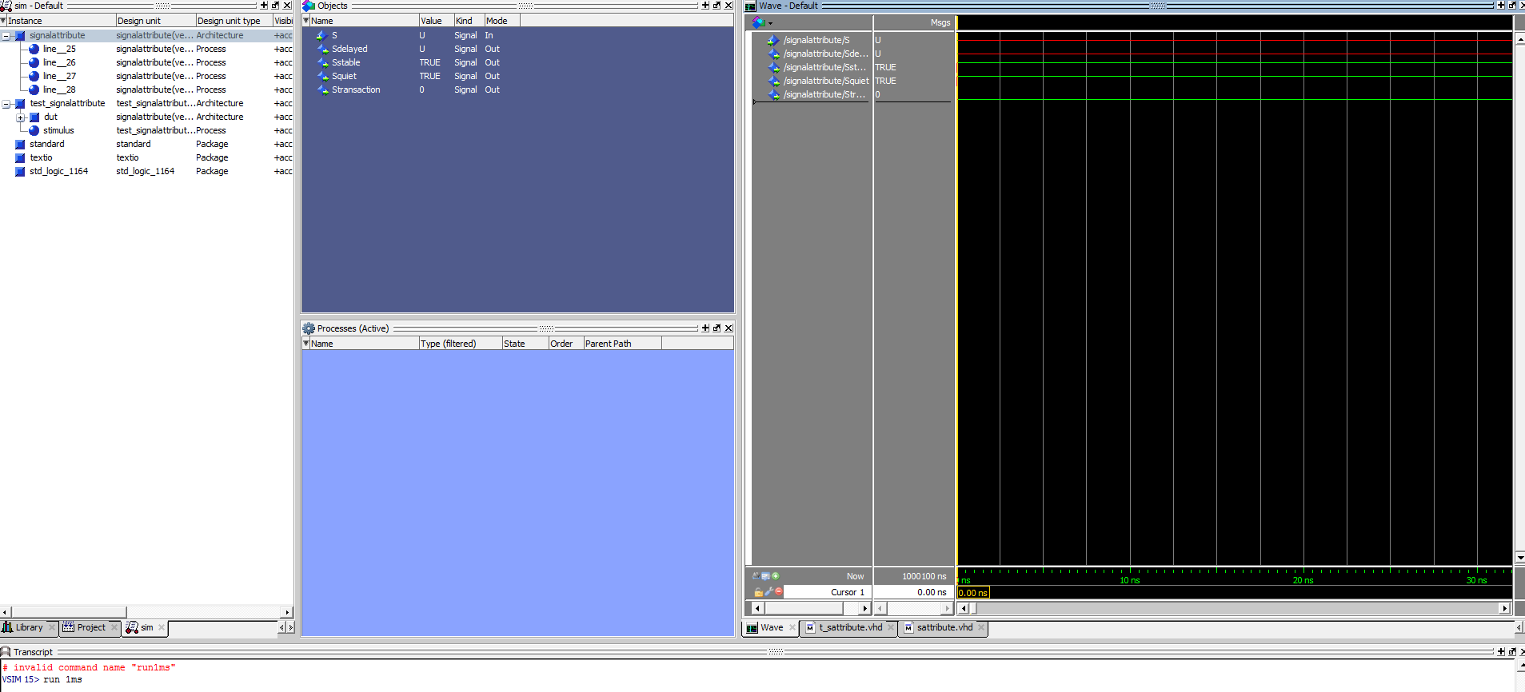The height and width of the screenshot is (692, 1525).
Task: Click the green insert cursor icon
Action: click(776, 576)
